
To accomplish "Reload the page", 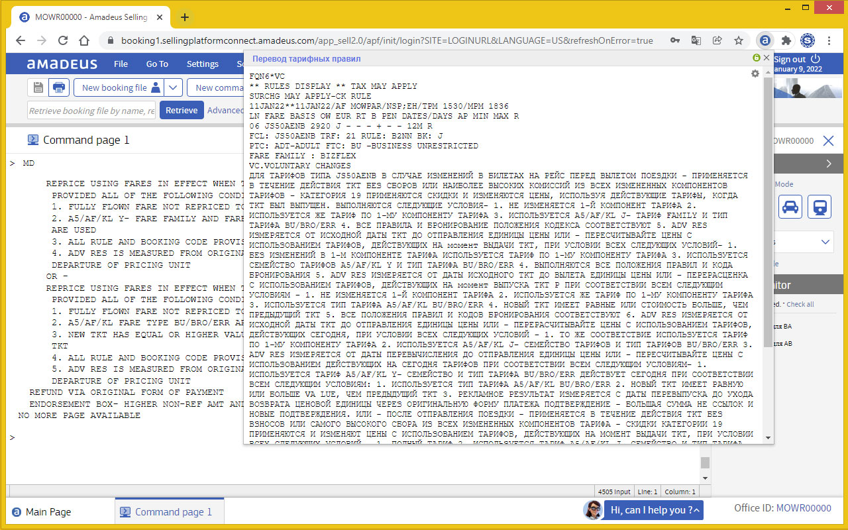I will tap(63, 40).
